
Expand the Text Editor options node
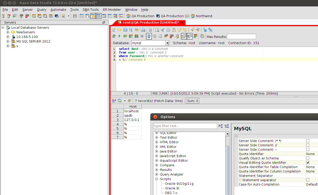click(157, 137)
